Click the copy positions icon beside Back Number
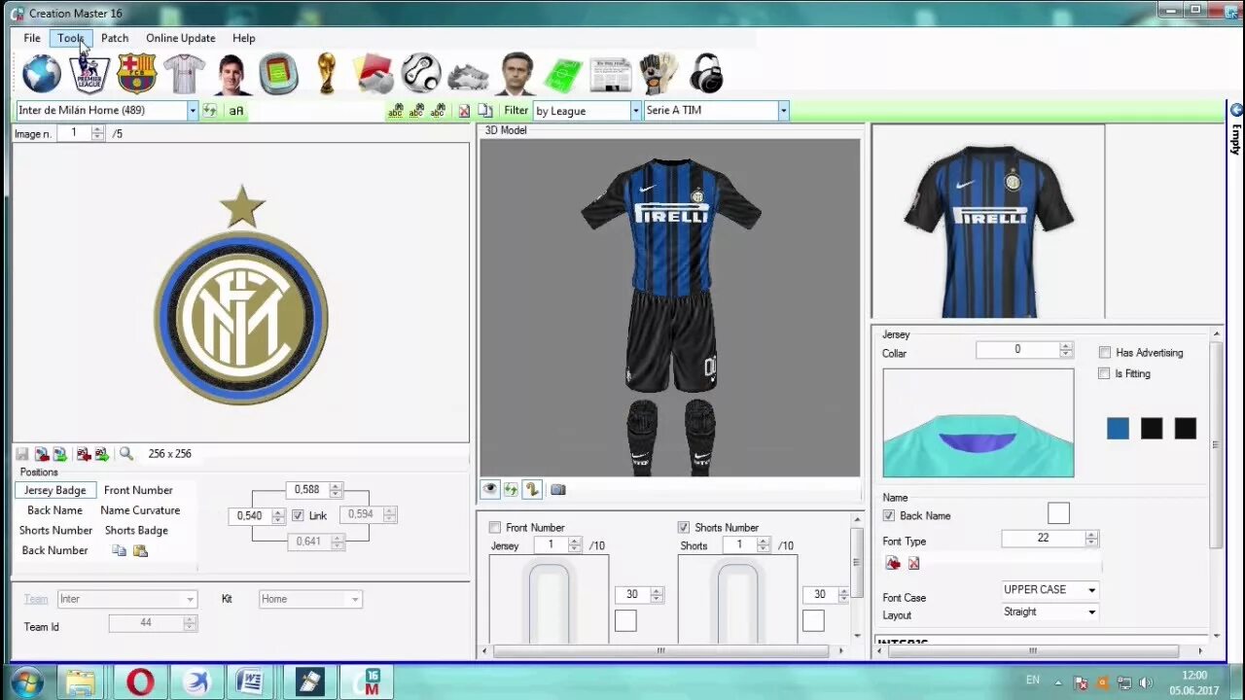This screenshot has height=700, width=1245. [x=119, y=550]
